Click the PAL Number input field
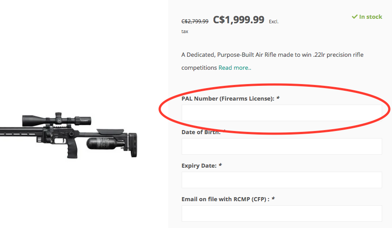 point(282,113)
